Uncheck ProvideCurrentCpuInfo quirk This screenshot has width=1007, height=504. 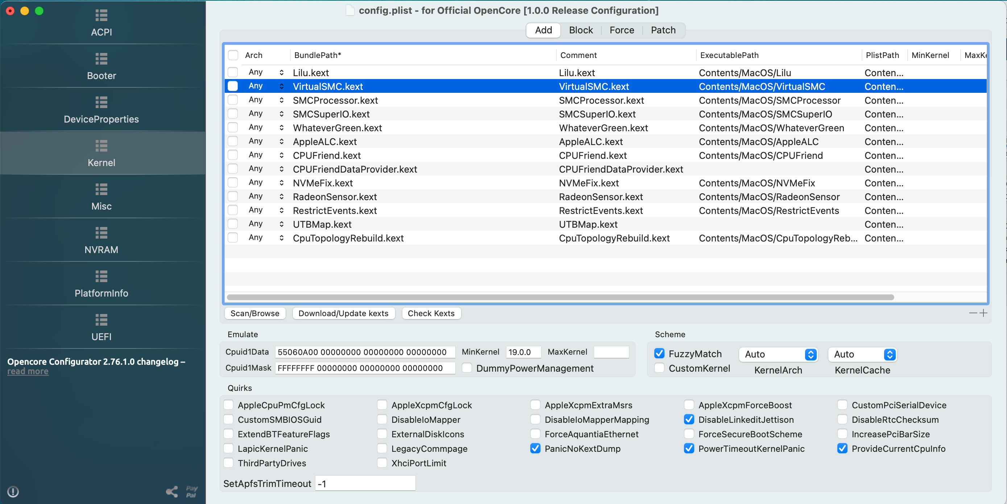tap(842, 449)
